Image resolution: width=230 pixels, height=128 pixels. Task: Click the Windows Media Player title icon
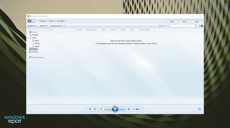tap(28, 16)
